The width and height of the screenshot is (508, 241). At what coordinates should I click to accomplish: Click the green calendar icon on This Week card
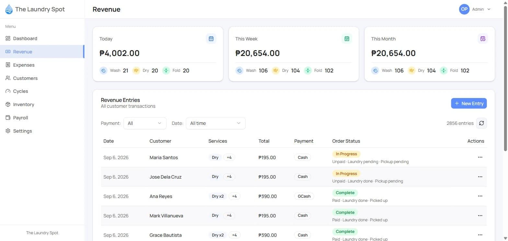click(347, 39)
